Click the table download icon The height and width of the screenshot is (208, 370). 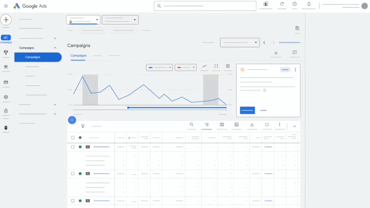pos(252,124)
